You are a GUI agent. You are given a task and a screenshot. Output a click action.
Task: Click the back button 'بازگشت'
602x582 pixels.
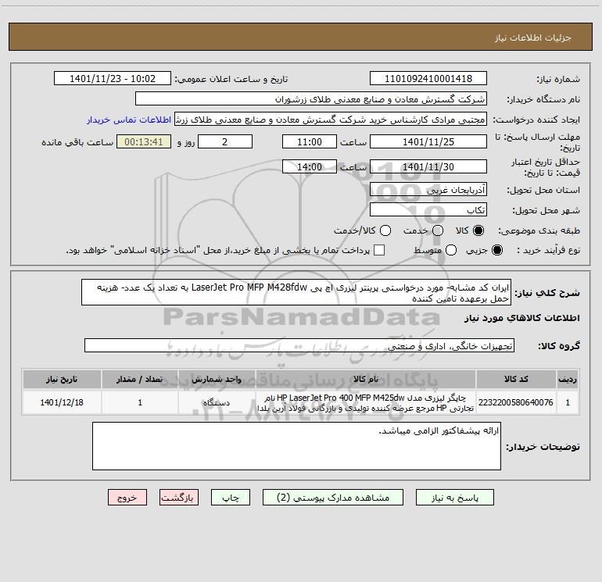[179, 497]
